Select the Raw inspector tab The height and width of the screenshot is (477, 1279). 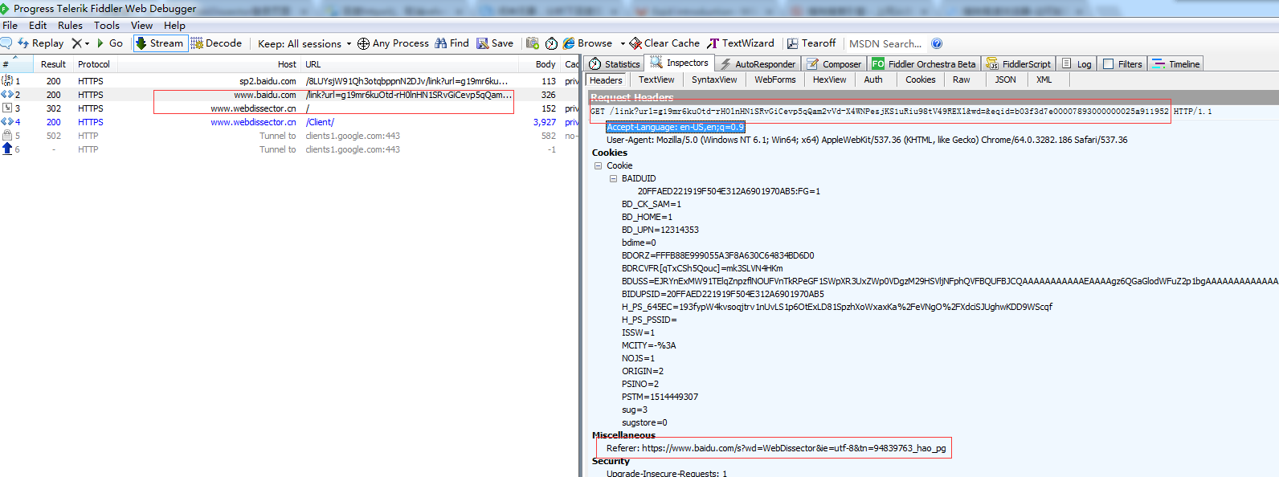[961, 80]
